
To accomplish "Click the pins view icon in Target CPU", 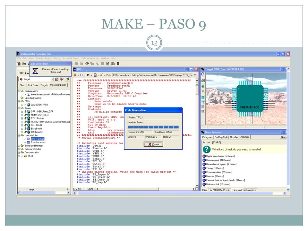I will [203, 102].
